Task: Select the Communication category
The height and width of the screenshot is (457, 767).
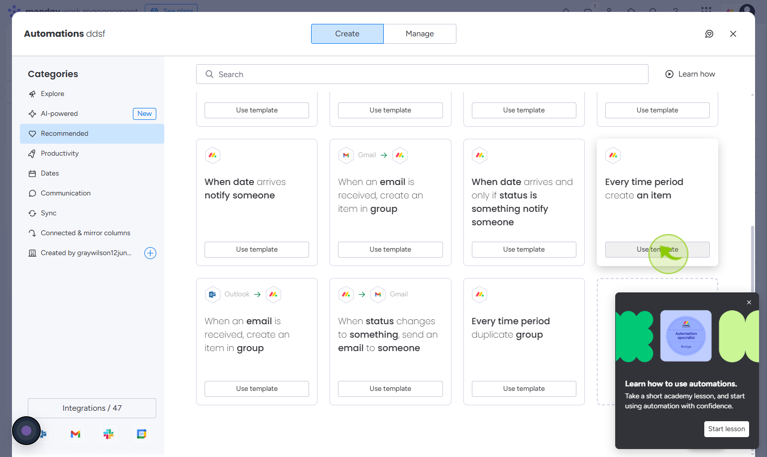Action: point(92,193)
